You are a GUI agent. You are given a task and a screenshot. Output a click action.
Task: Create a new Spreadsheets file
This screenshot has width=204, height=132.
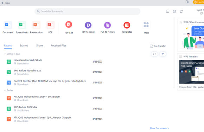[x=22, y=27]
